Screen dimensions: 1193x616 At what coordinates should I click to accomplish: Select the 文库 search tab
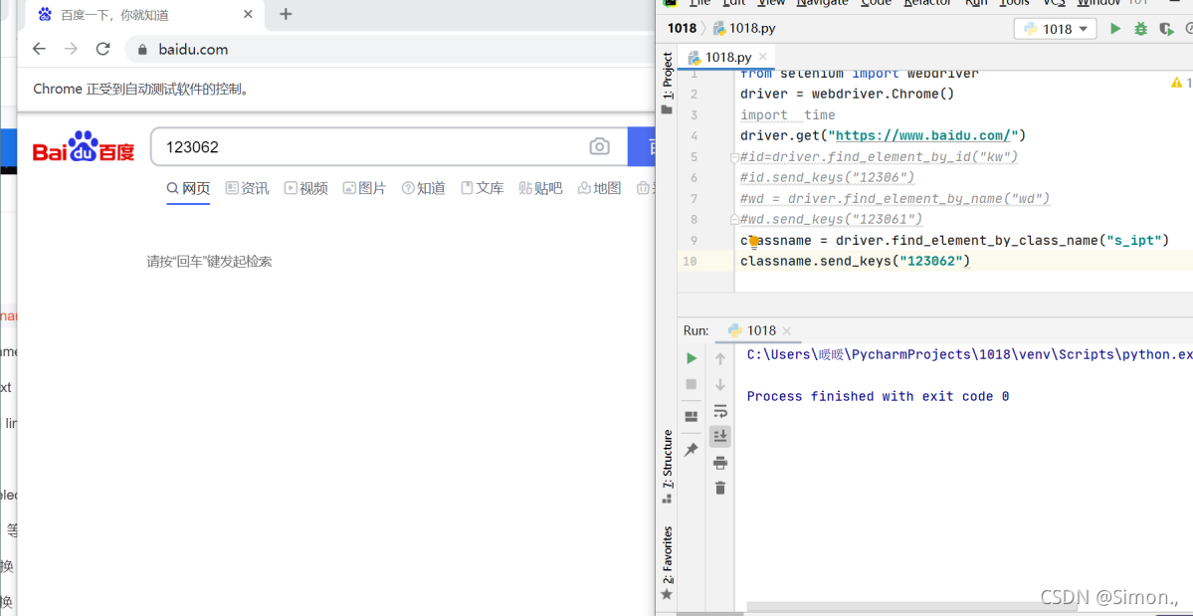(x=483, y=189)
